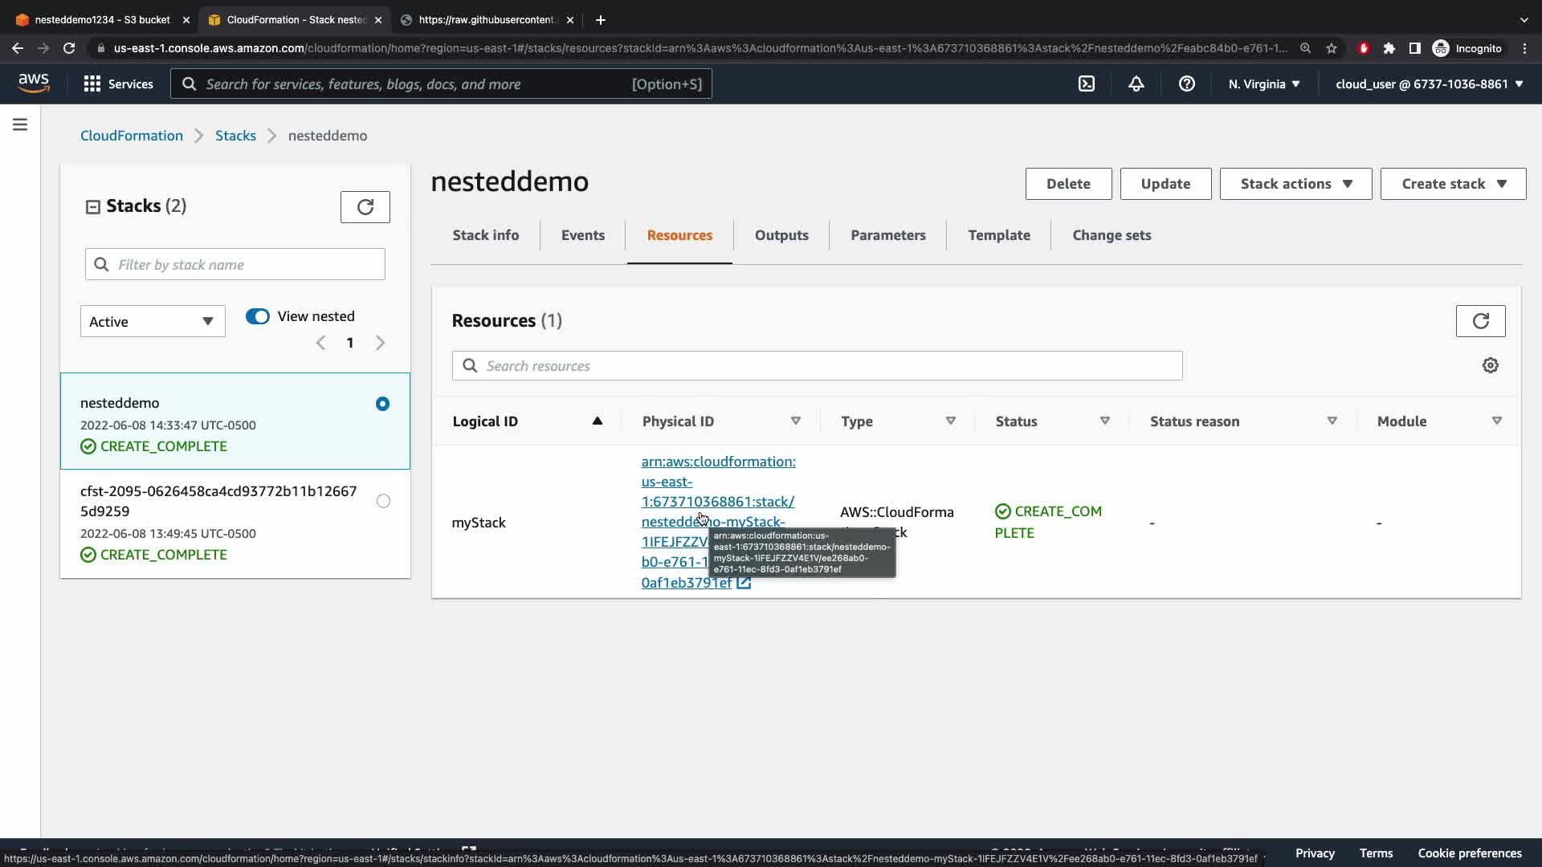The image size is (1542, 867).
Task: Open the notifications bell
Action: pyautogui.click(x=1136, y=83)
